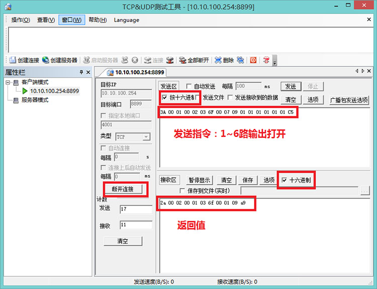Screen dimensions: 377x289
Task: Click the 目标IP input field
Action: point(127,93)
